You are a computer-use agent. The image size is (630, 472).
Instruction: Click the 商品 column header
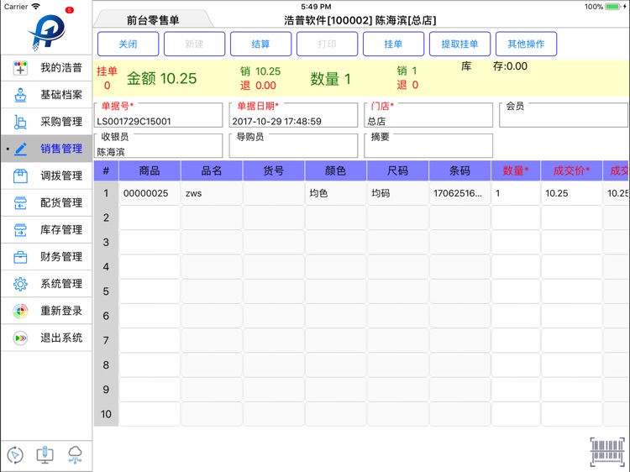pos(150,170)
